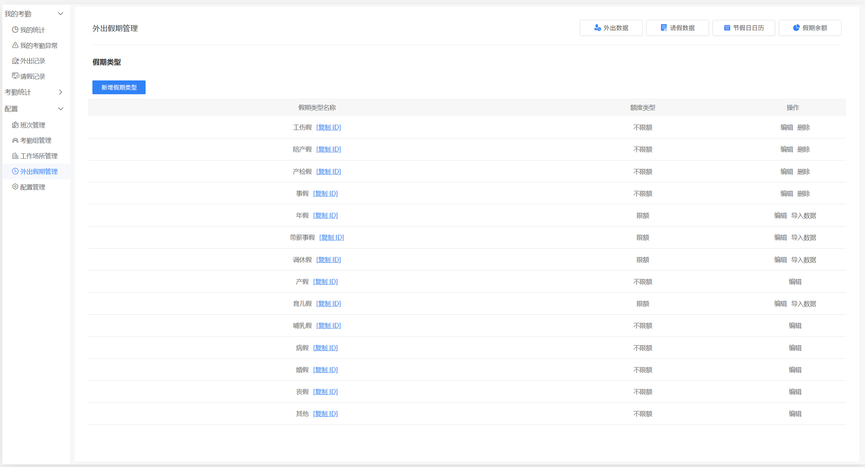Viewport: 865px width, 467px height.
Task: Collapse the 我的考勤 menu section
Action: (61, 14)
